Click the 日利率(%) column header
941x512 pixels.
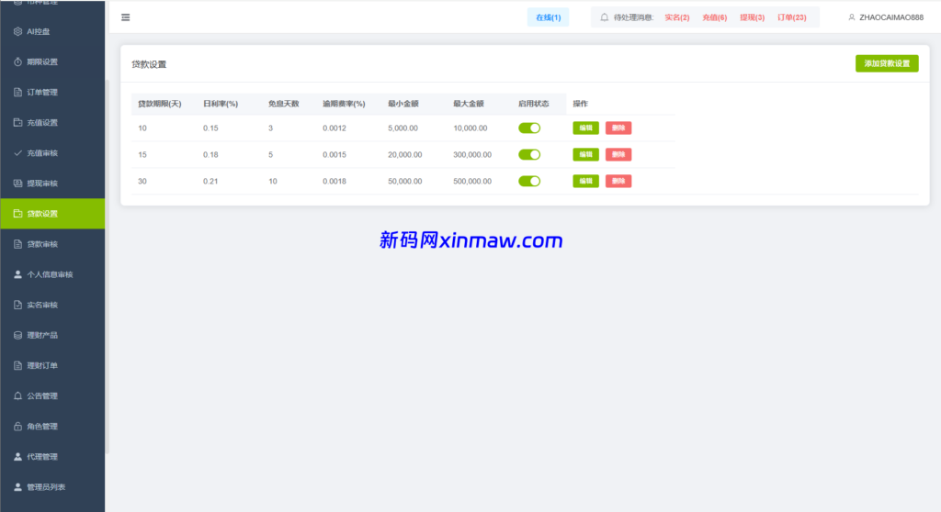tap(221, 104)
